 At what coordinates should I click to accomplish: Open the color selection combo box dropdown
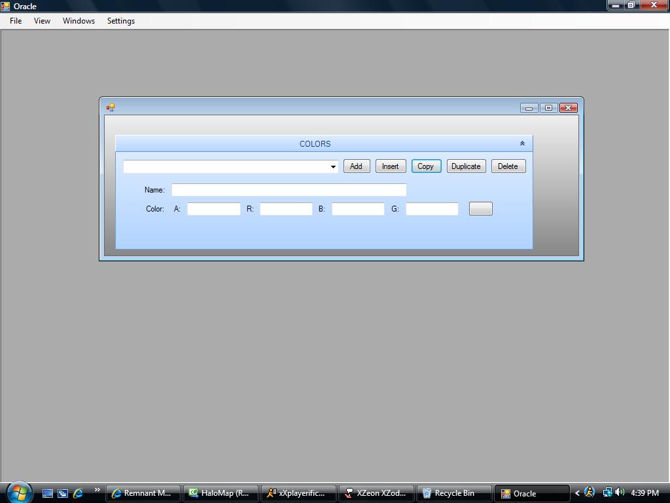tap(332, 166)
